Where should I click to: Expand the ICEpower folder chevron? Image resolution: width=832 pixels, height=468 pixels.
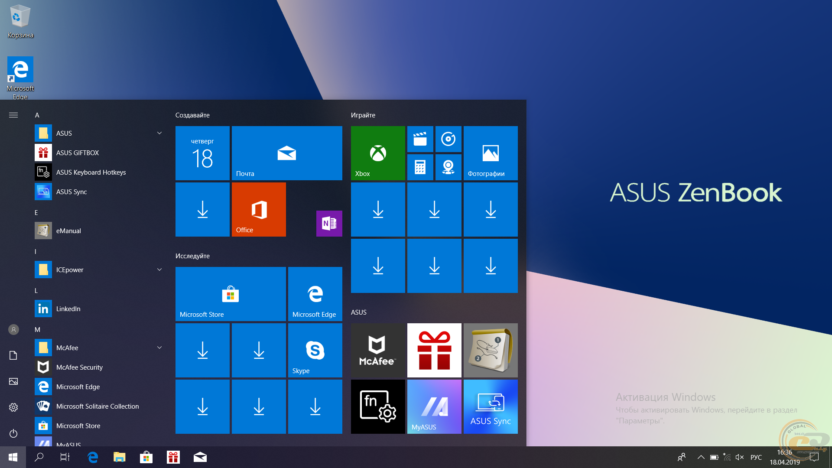(159, 270)
